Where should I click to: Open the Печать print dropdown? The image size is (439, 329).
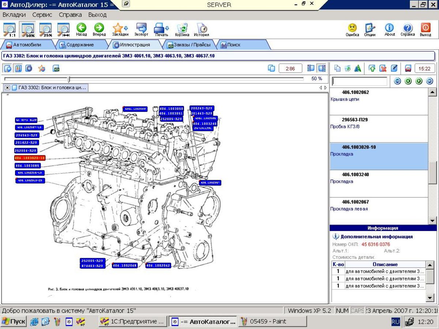161,30
